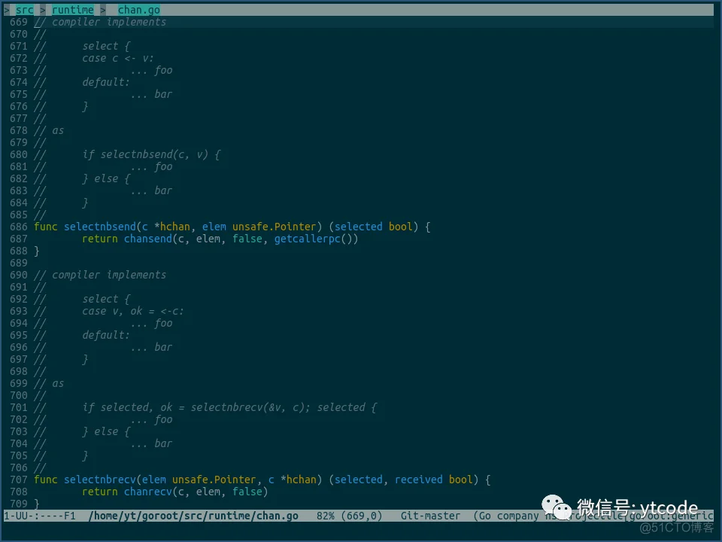
Task: Click comment 'default:' on line 674
Action: [106, 82]
